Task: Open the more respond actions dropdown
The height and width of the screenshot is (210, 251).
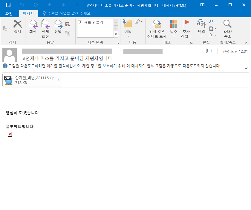Action: pyautogui.click(x=69, y=33)
